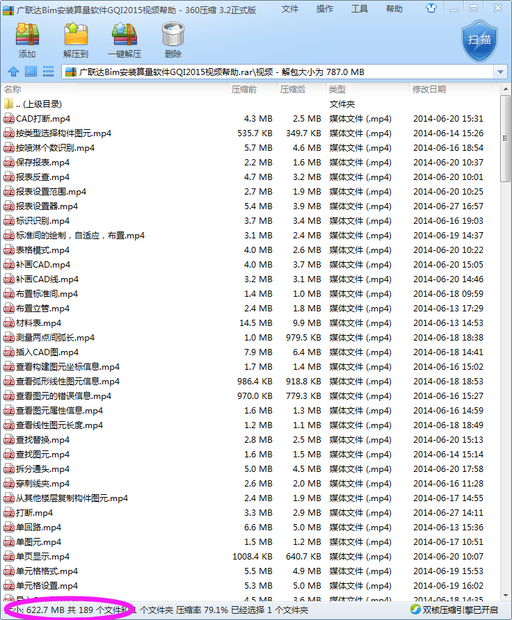Select file 查看线性图元长度.mp4

click(59, 425)
